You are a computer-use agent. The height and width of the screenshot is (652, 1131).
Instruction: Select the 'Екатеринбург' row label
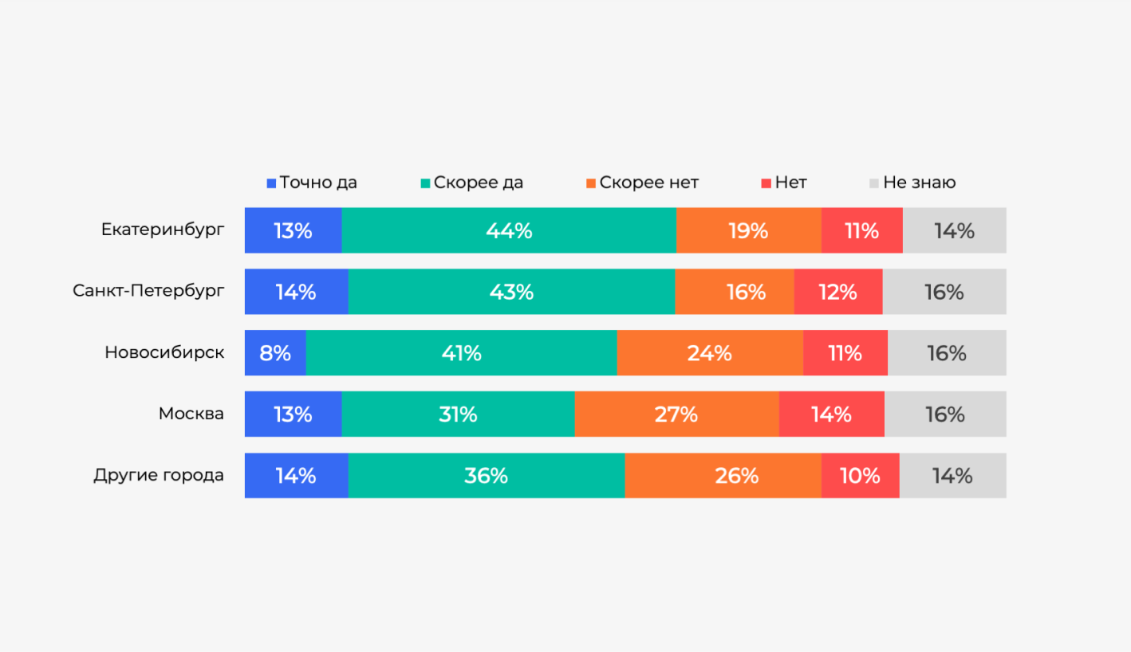(x=163, y=230)
